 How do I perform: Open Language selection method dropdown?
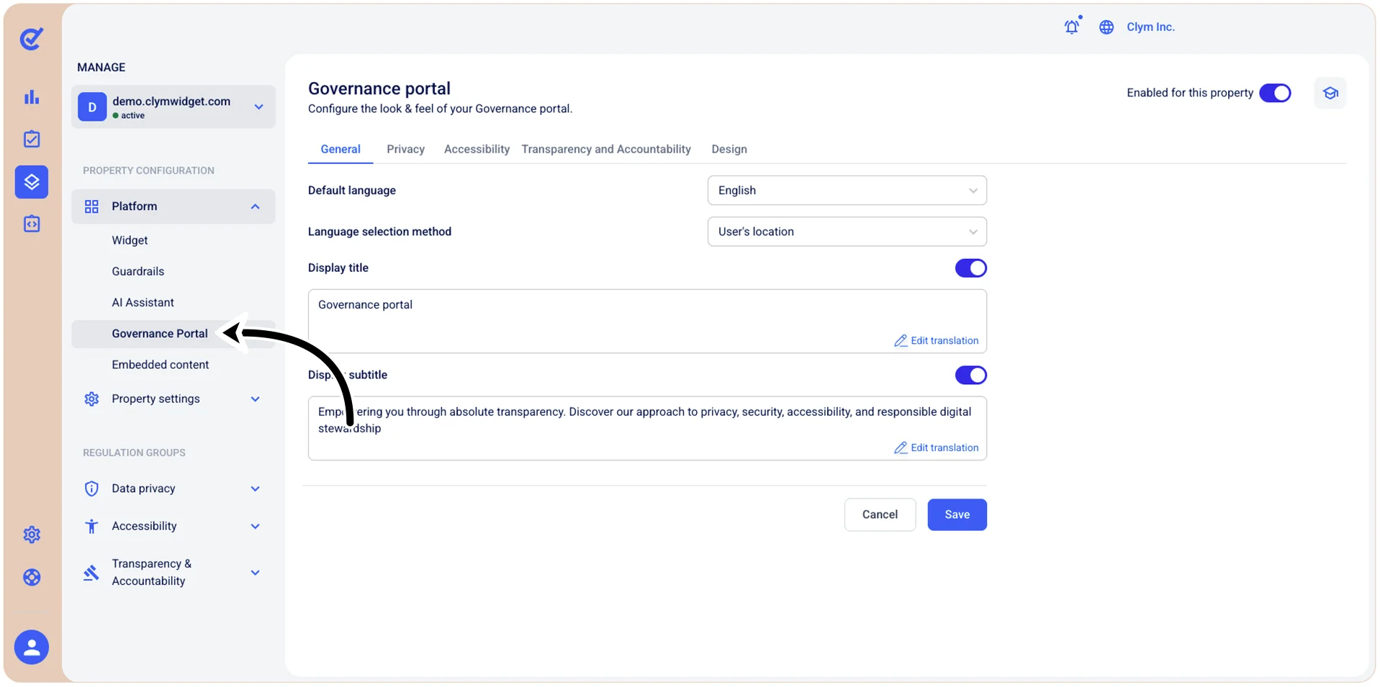click(x=847, y=232)
